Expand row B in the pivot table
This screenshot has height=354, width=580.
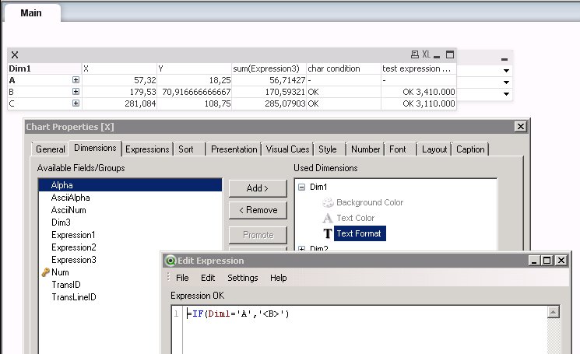click(76, 92)
